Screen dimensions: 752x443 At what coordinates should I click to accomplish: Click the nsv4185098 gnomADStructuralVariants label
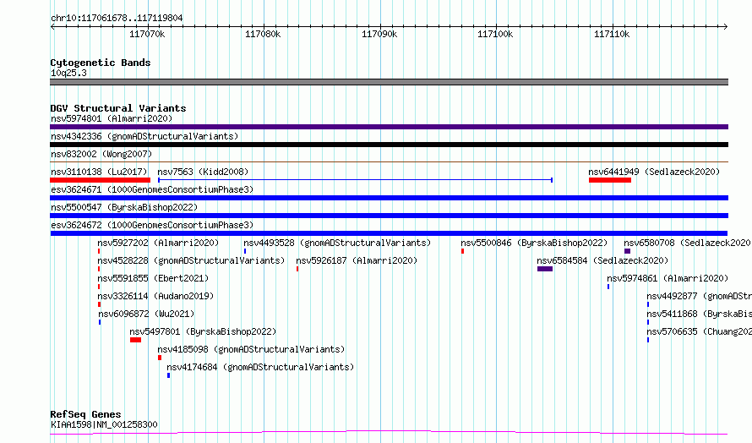[x=251, y=349]
